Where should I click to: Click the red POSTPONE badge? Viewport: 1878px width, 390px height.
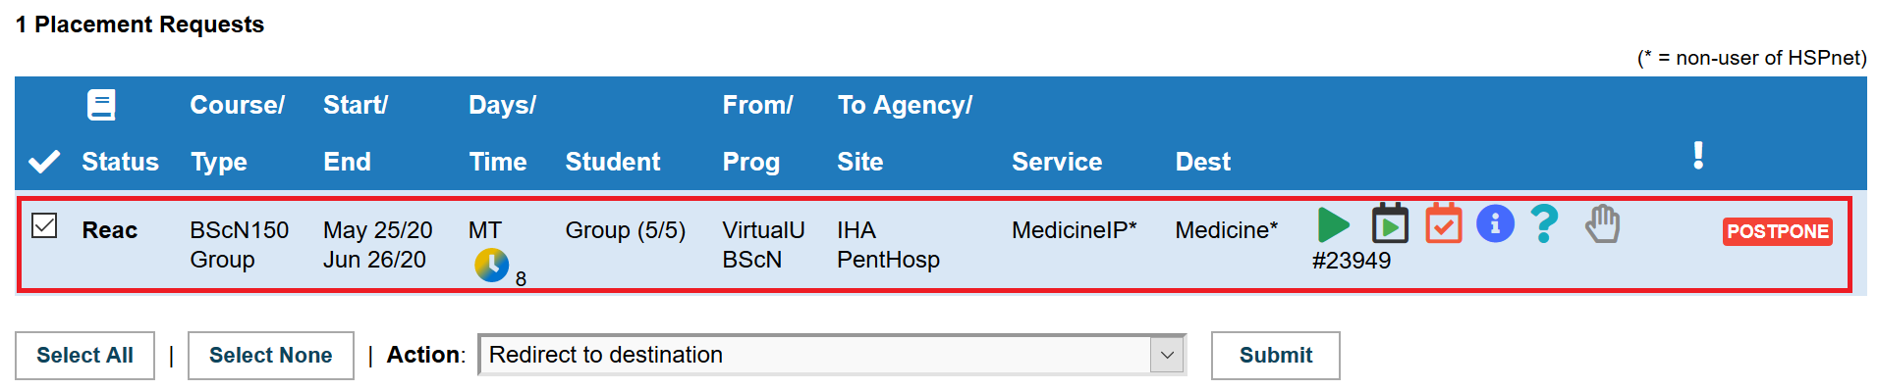[x=1778, y=231]
